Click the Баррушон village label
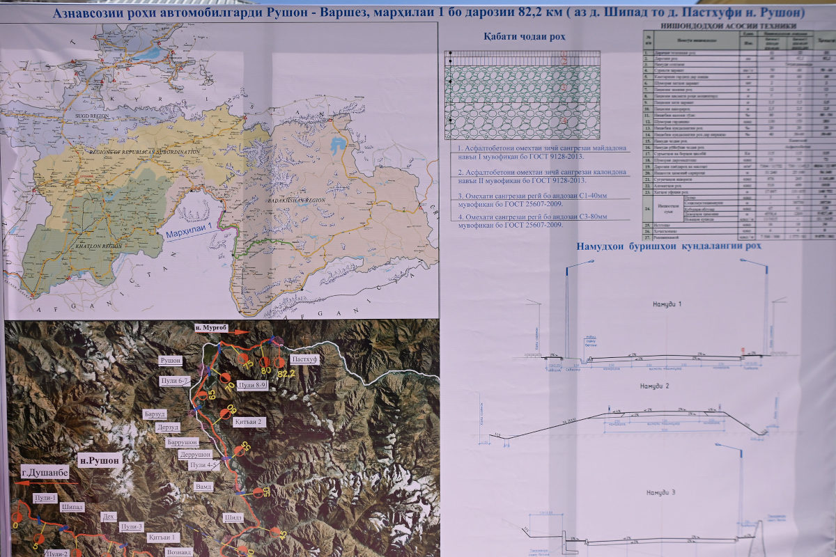 (183, 442)
